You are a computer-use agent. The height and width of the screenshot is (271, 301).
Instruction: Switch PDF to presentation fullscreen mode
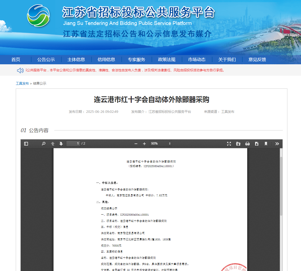[229, 144]
